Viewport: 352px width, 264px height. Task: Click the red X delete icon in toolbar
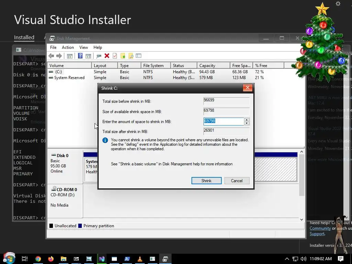click(107, 56)
